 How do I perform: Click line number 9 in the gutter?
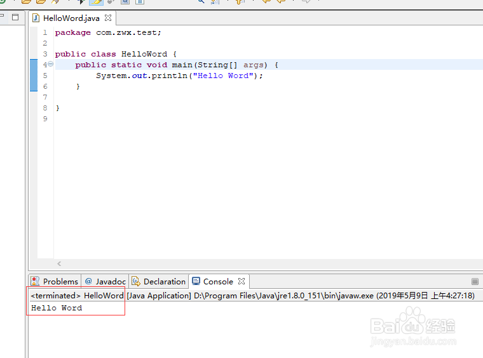[45, 119]
